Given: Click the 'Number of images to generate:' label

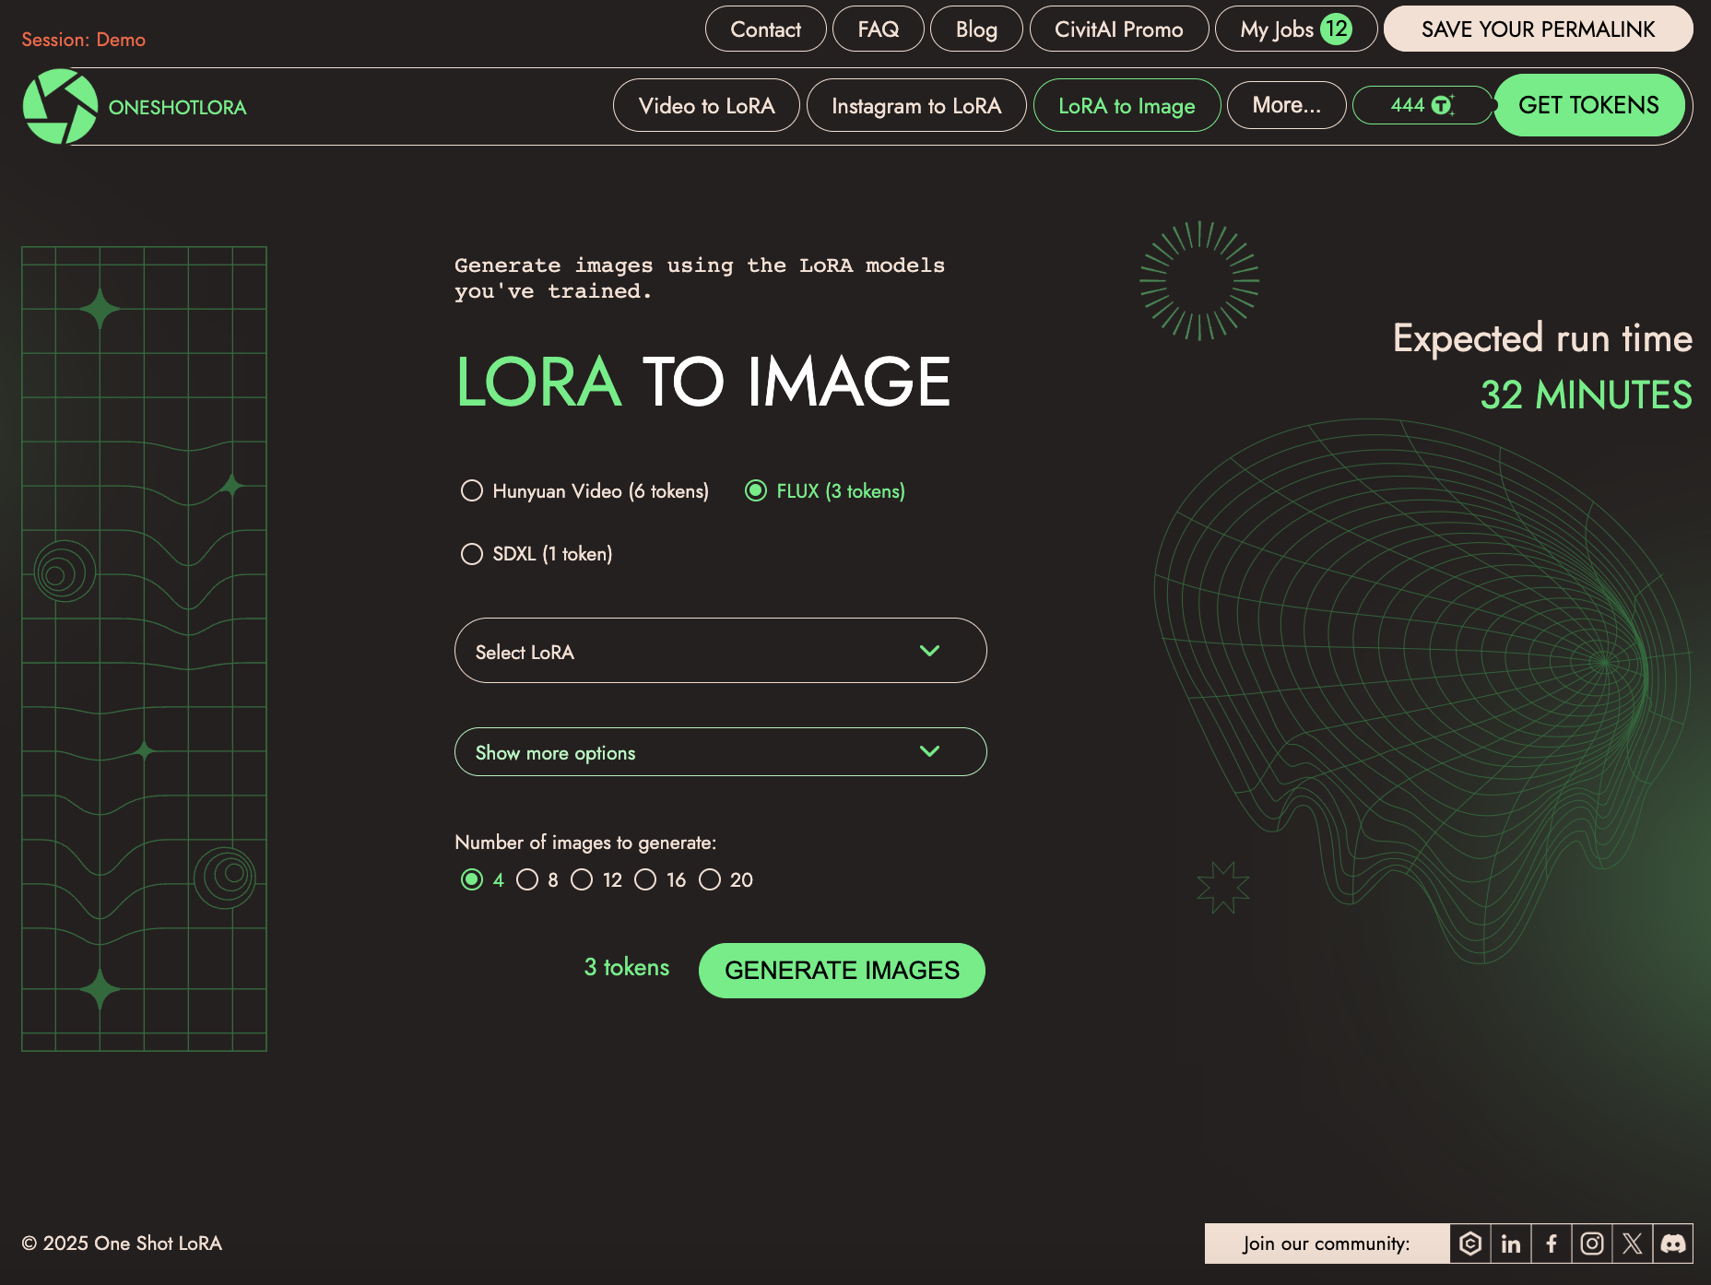Looking at the screenshot, I should click(x=585, y=843).
